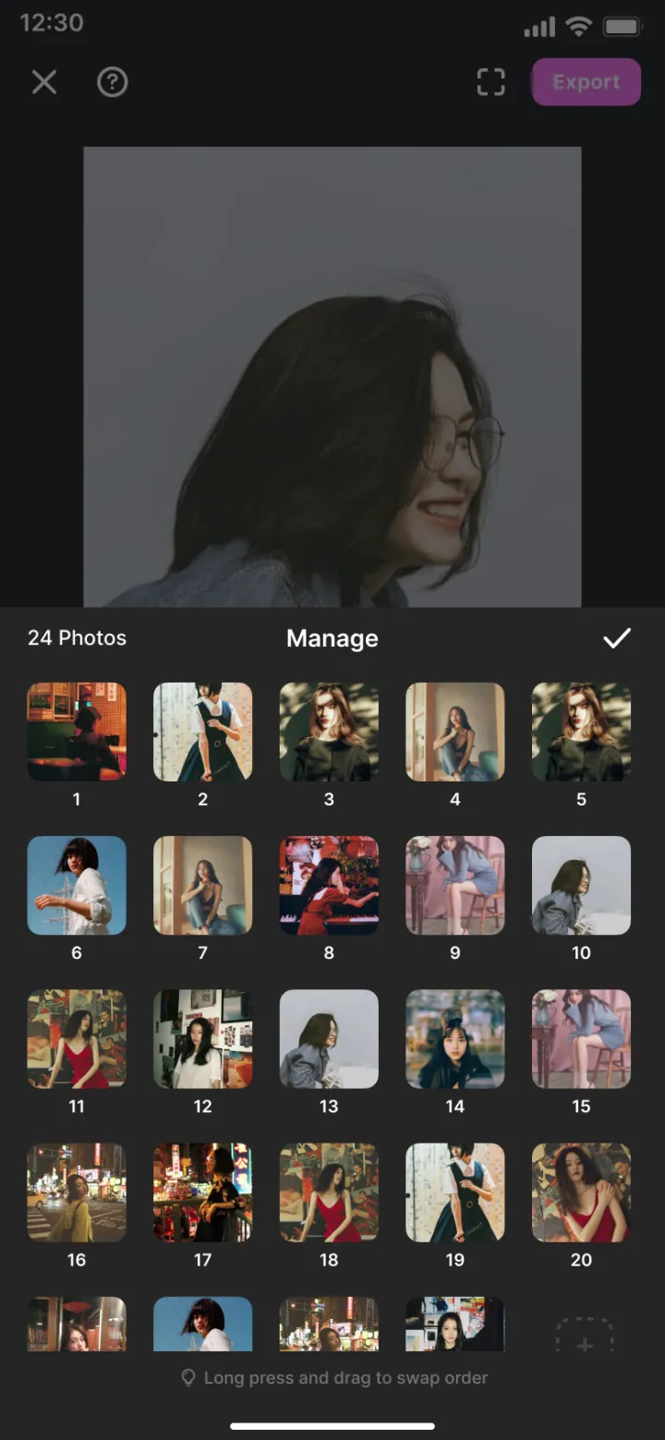
Task: Select night street photo number 16
Action: (x=77, y=1192)
